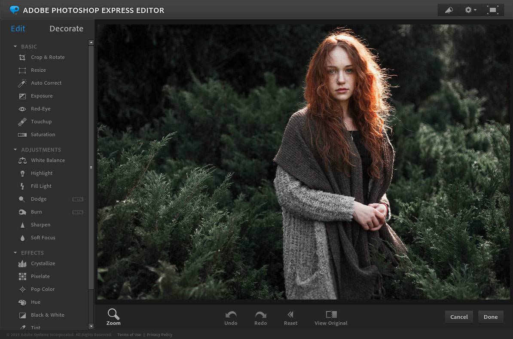The height and width of the screenshot is (339, 513).
Task: Select the Saturation label
Action: click(43, 134)
